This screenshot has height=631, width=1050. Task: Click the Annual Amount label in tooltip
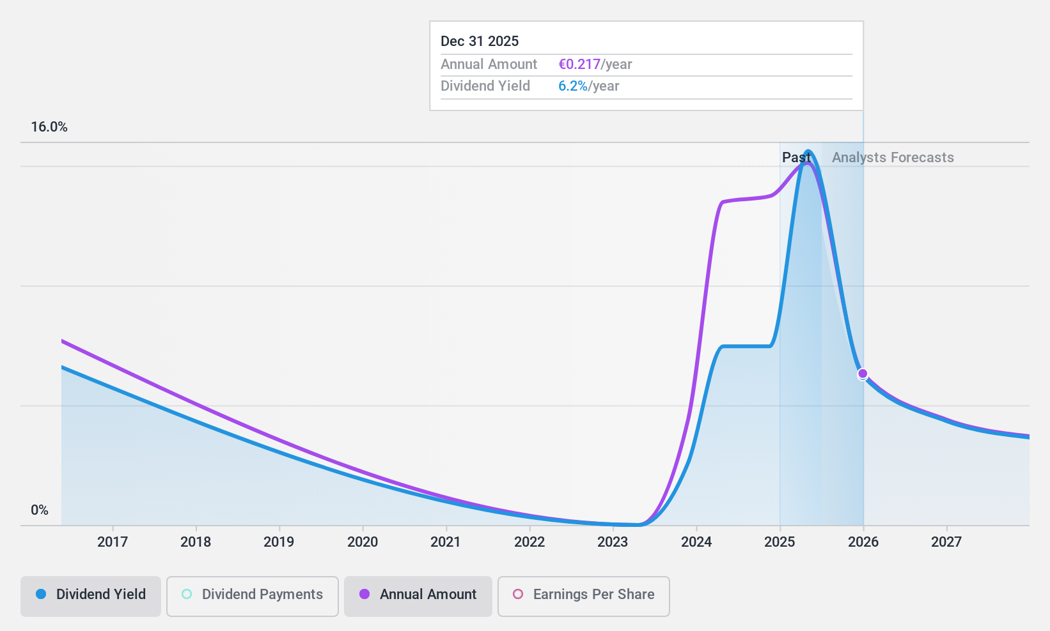point(489,65)
